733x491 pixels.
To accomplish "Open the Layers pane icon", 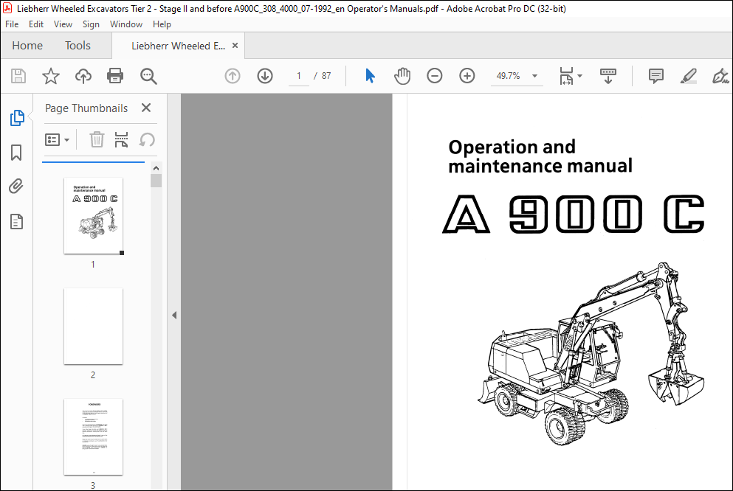I will [16, 221].
